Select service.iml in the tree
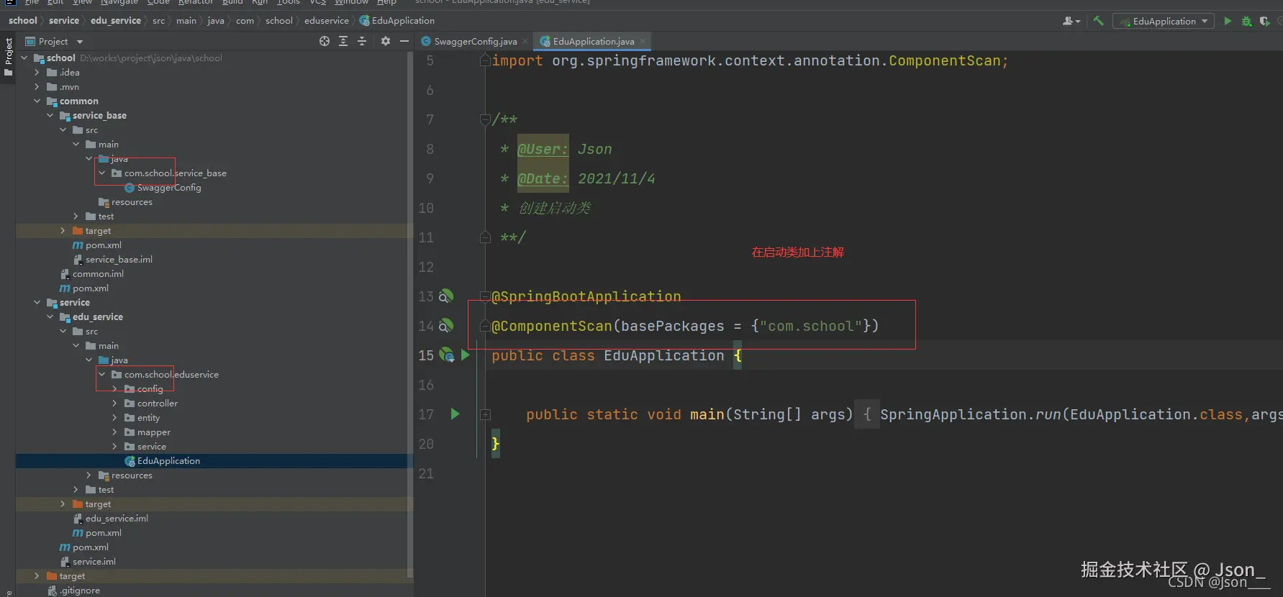The width and height of the screenshot is (1283, 597). click(x=94, y=562)
